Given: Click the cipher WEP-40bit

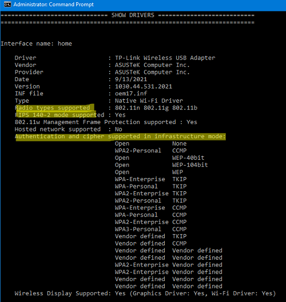Looking at the screenshot, I should pos(188,158).
